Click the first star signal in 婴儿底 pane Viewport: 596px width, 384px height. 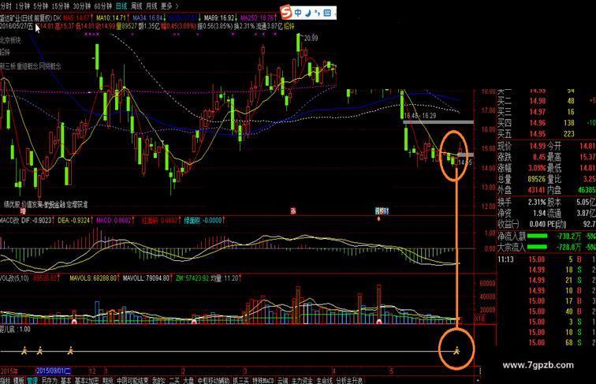tap(24, 351)
